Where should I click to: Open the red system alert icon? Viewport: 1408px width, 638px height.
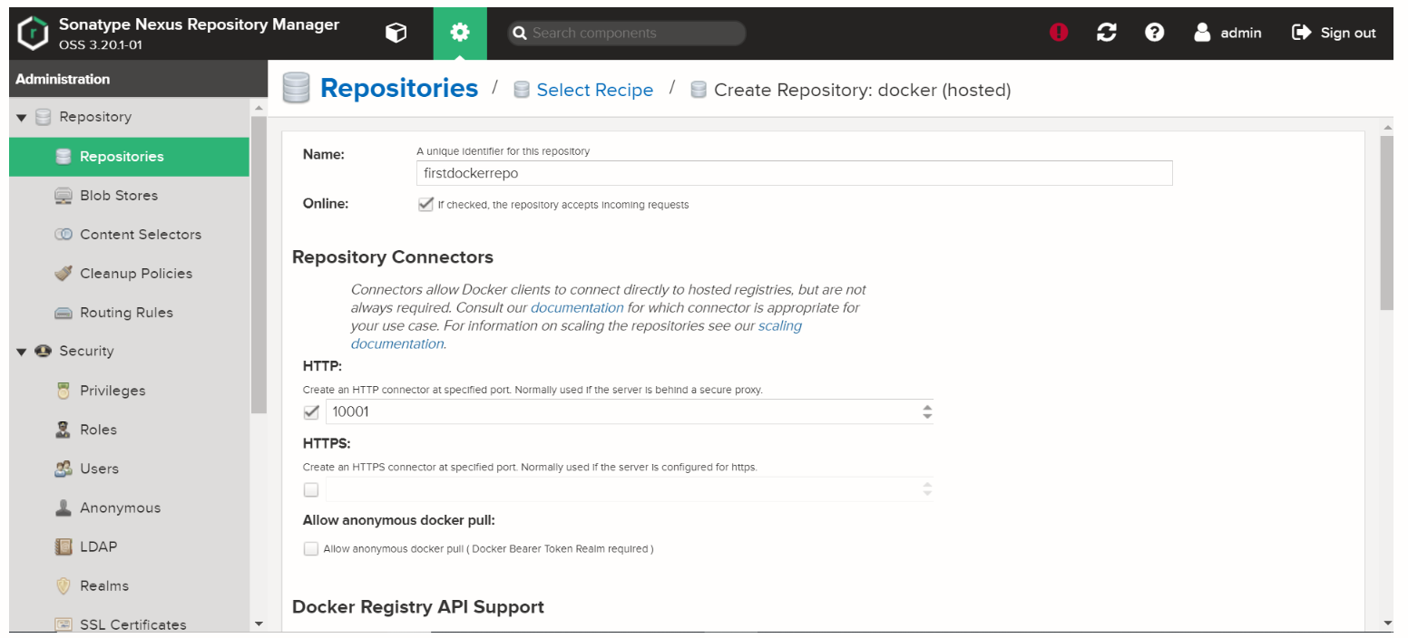click(1059, 33)
